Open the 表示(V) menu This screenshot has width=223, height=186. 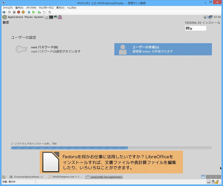60,8
